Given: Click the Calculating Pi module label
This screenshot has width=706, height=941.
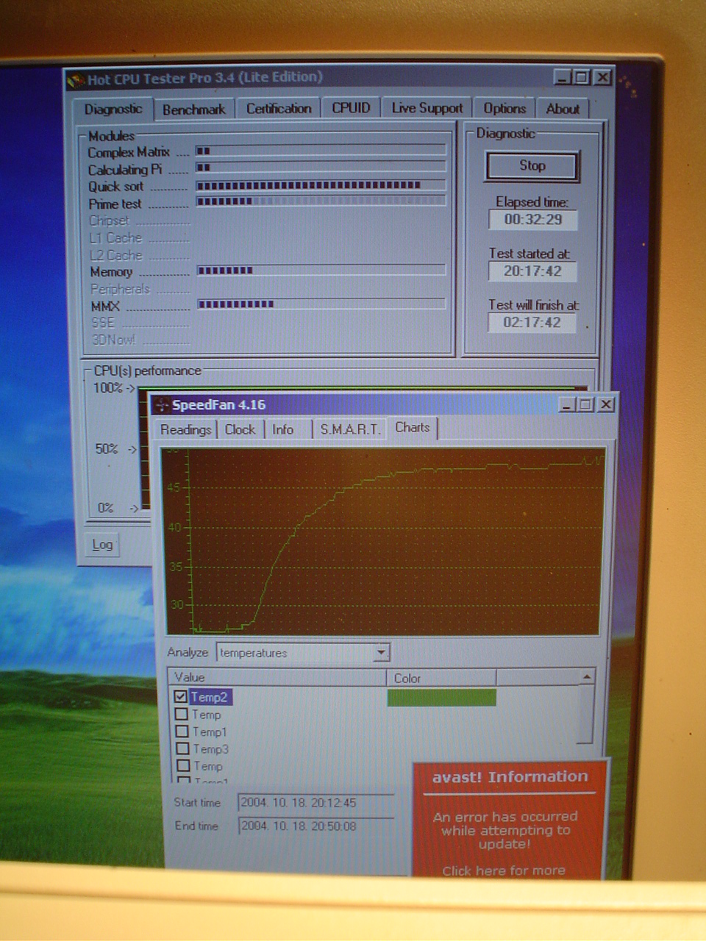Looking at the screenshot, I should (125, 170).
